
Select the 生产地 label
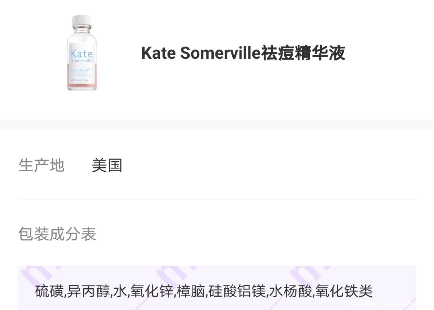click(x=41, y=165)
